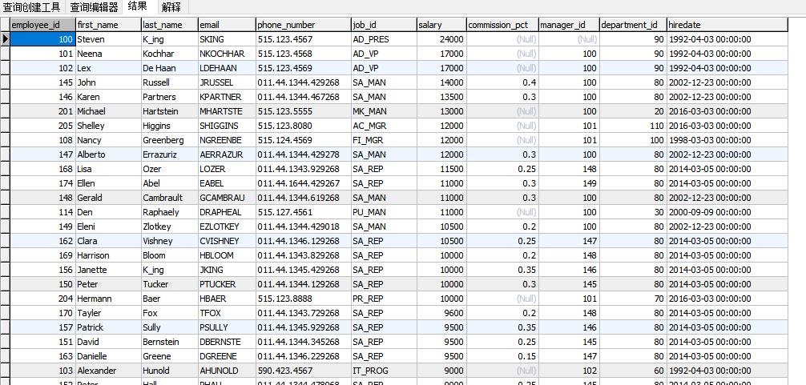
Task: Click the manager_id column header
Action: (569, 25)
